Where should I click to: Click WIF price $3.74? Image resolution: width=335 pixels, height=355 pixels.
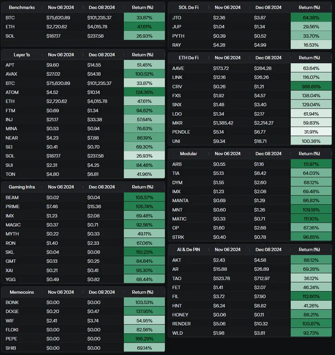93,321
